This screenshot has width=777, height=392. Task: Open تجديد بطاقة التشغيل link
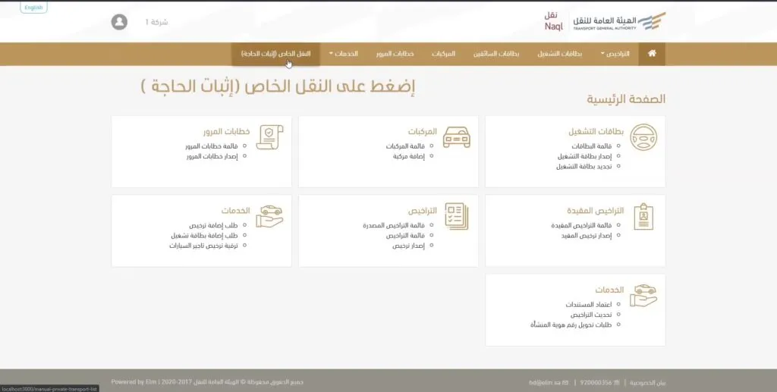coord(584,166)
